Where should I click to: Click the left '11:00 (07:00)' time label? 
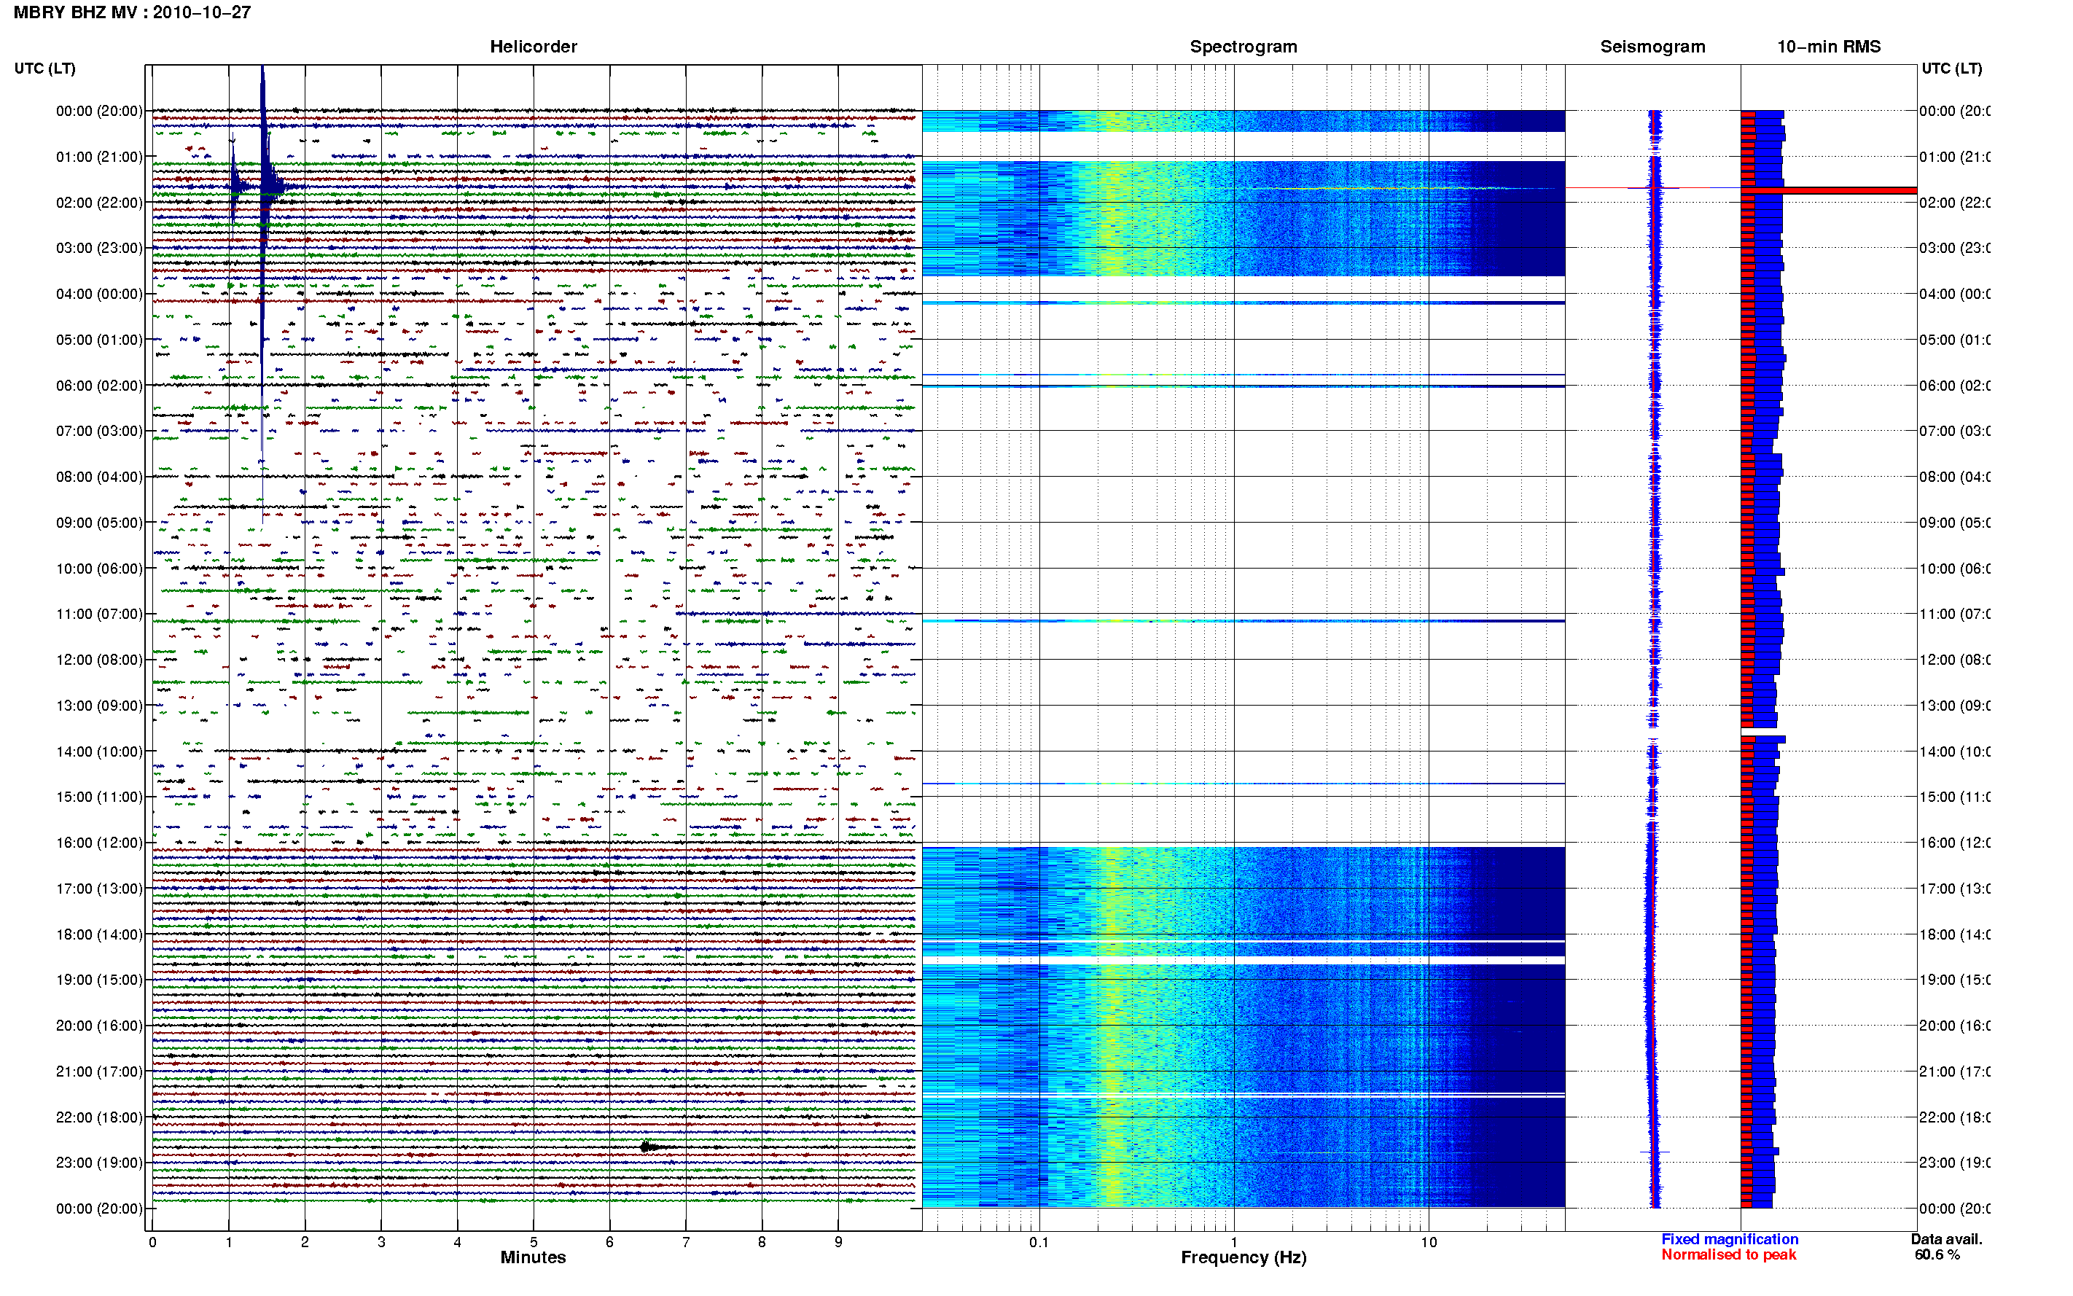point(99,614)
